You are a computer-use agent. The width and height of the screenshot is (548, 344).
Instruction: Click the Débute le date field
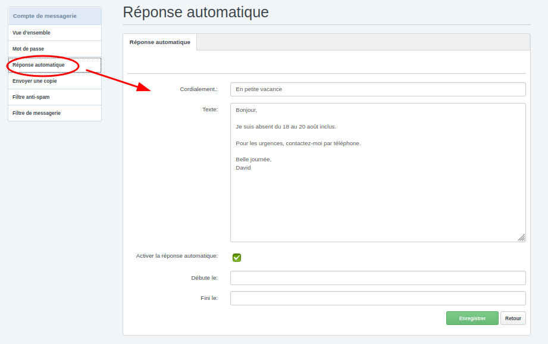coord(377,278)
